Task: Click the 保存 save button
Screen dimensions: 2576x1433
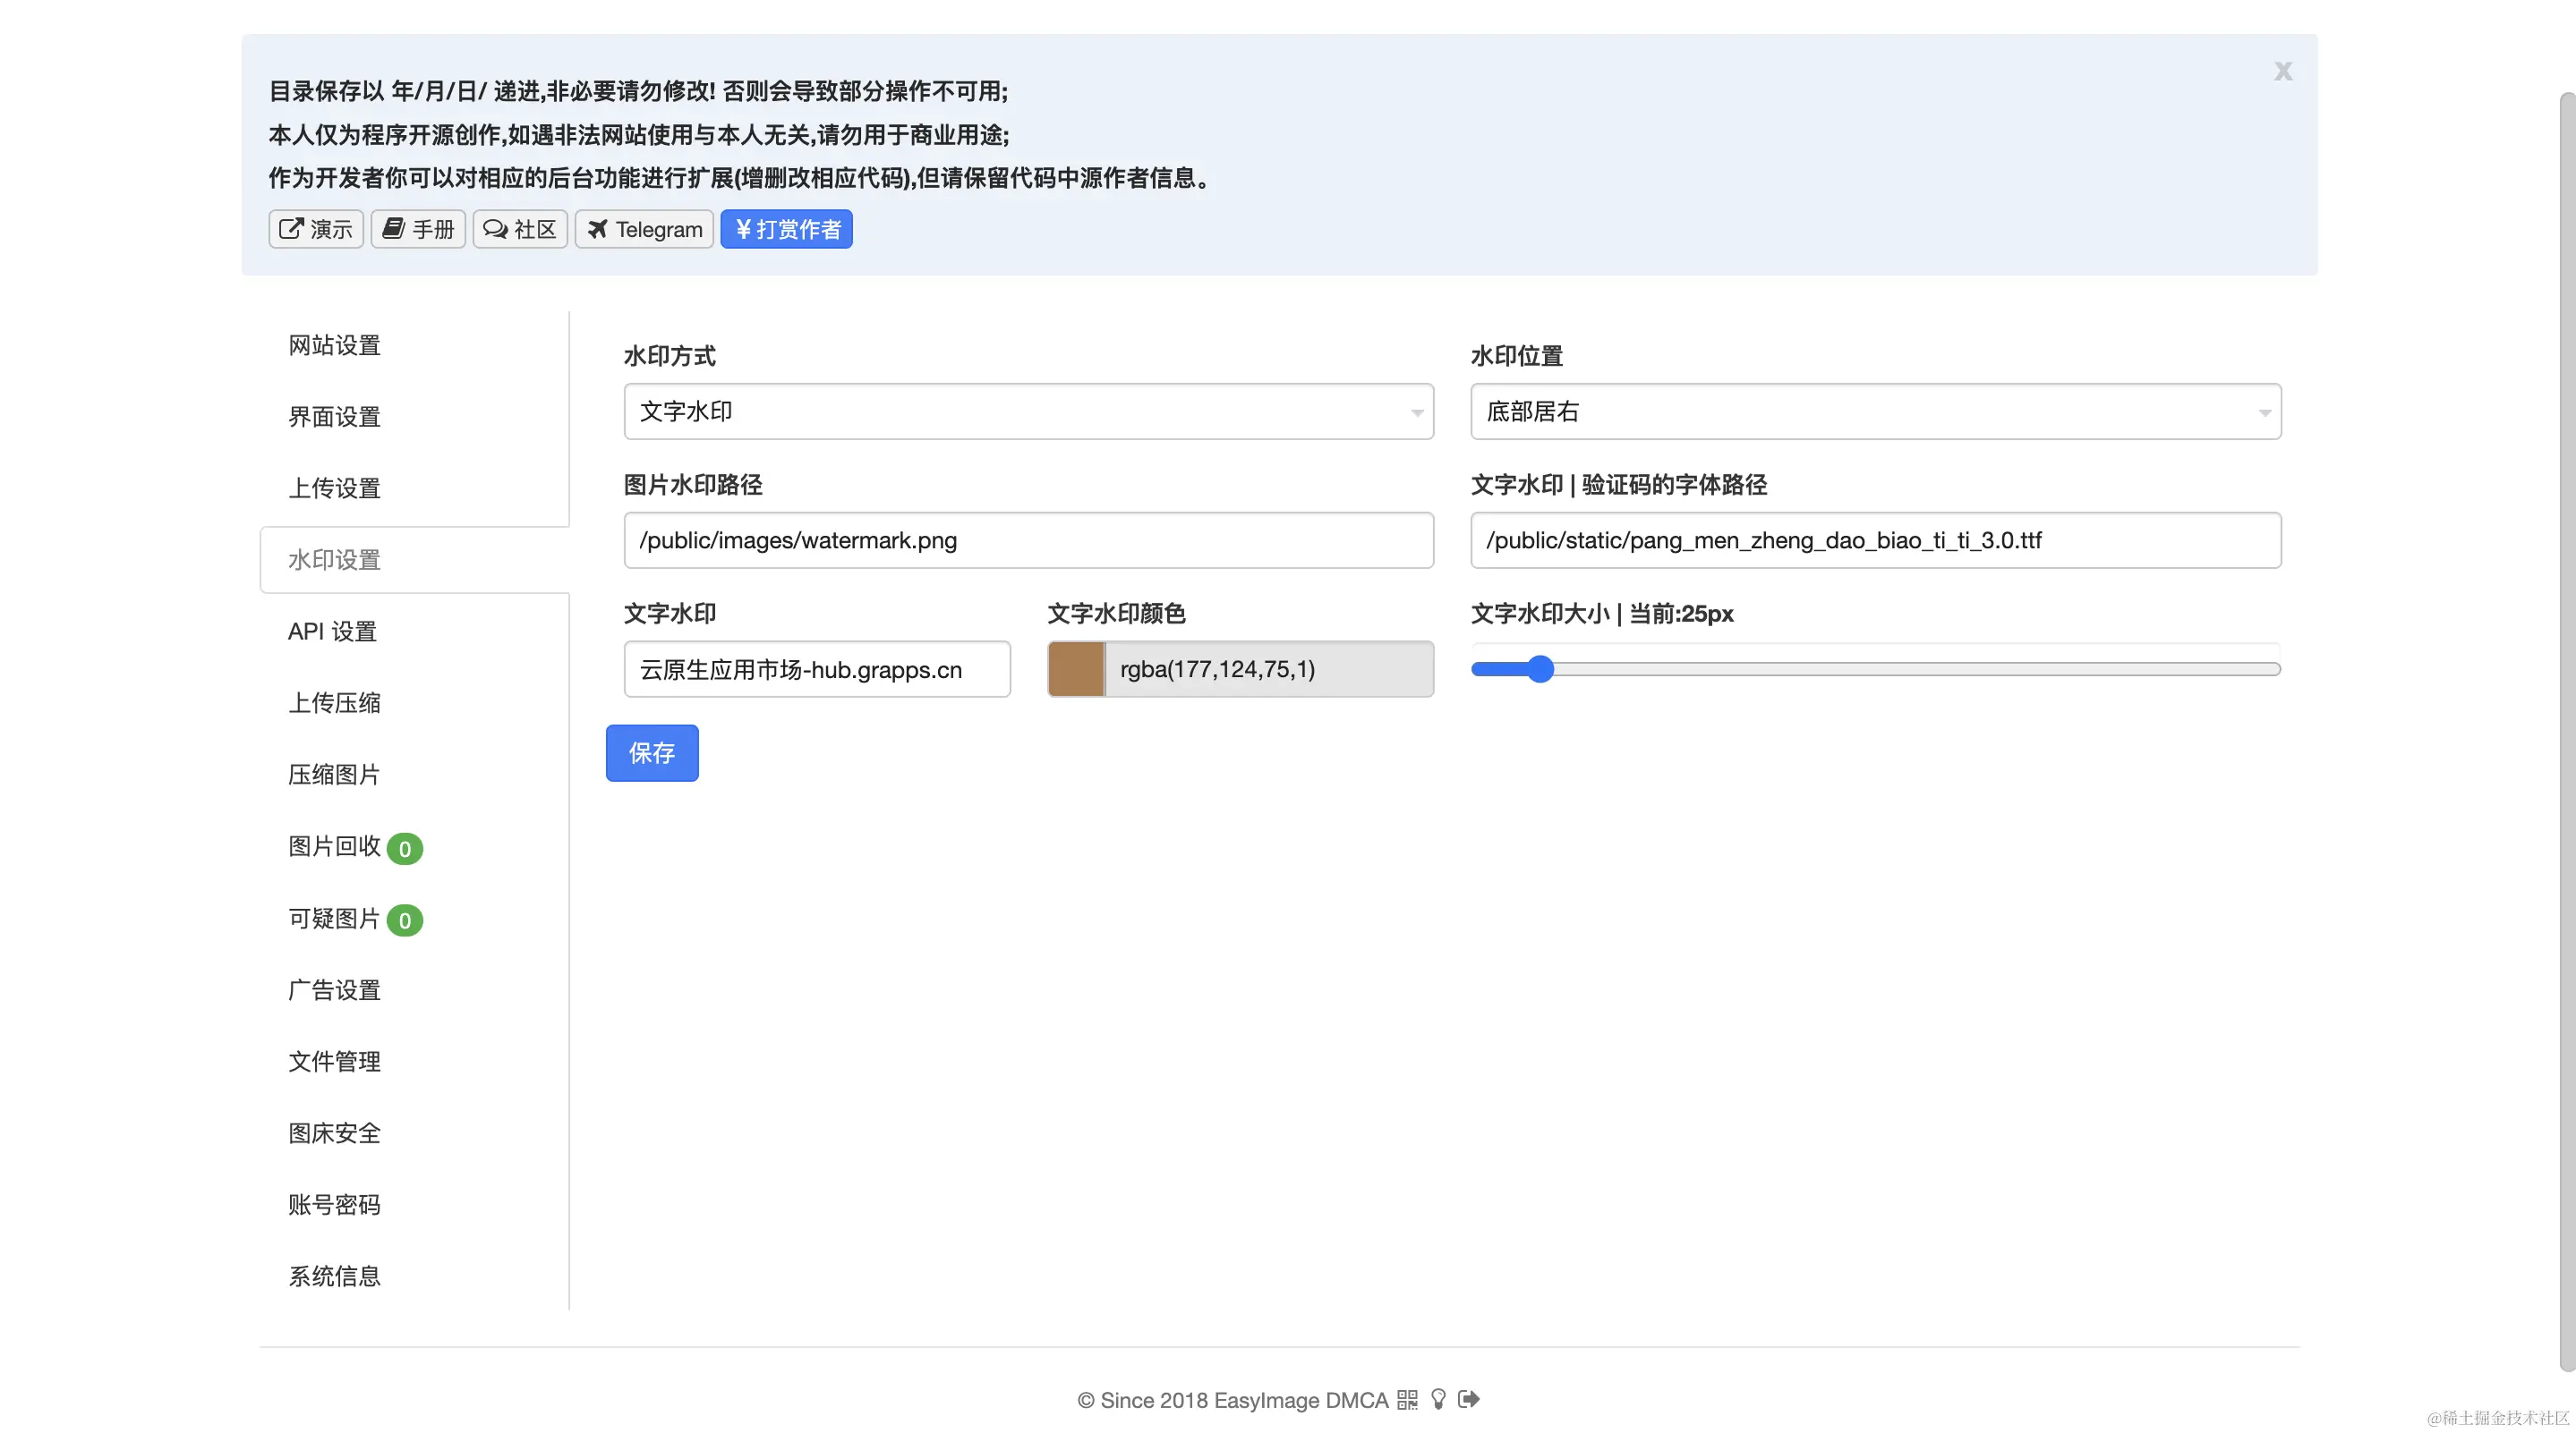Action: tap(652, 752)
